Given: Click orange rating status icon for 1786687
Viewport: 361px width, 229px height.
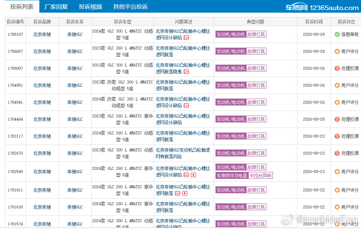Looking at the screenshot, I should (337, 51).
